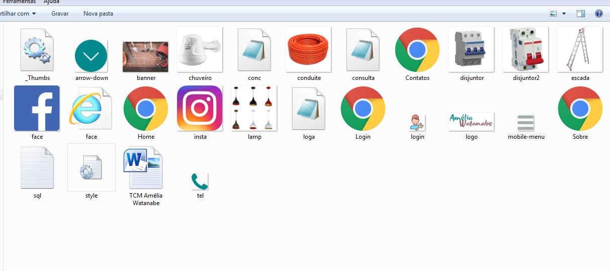Click the 'sql' file name label
This screenshot has width=610, height=271.
[37, 196]
